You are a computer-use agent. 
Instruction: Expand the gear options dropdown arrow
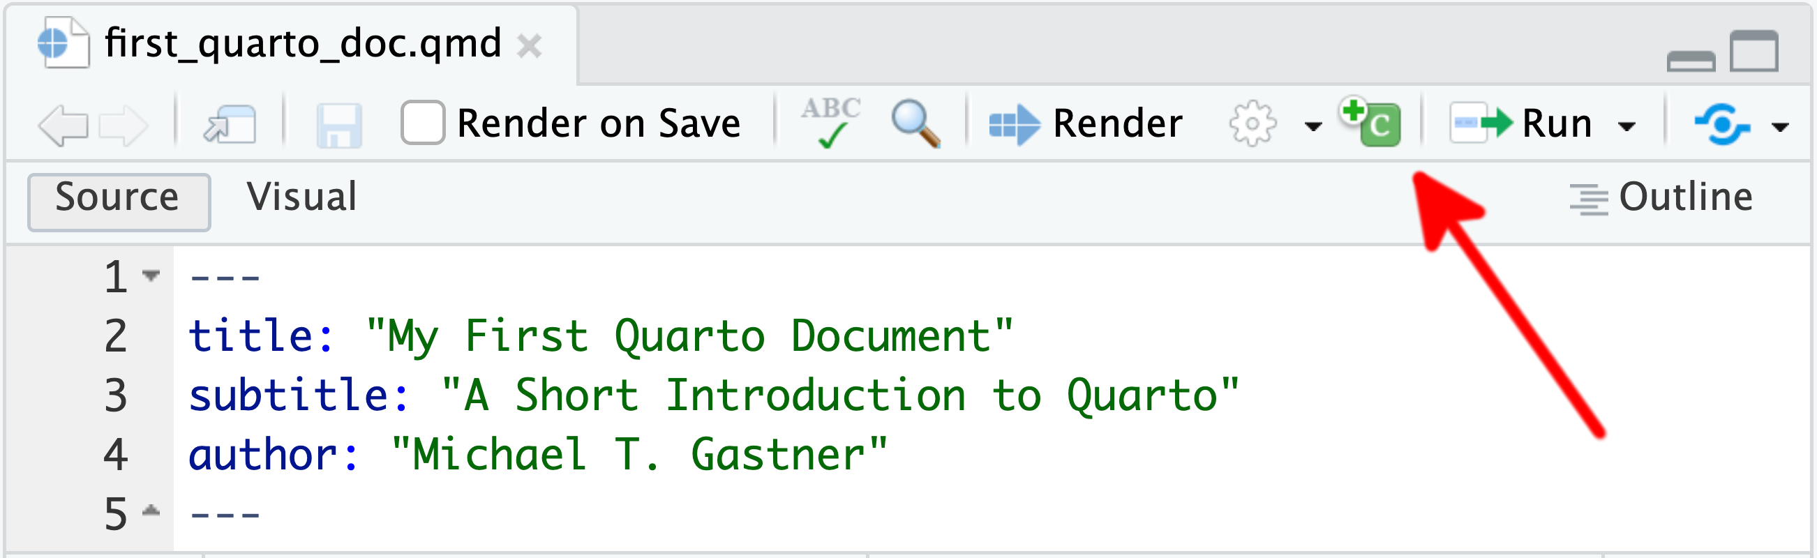(1313, 126)
